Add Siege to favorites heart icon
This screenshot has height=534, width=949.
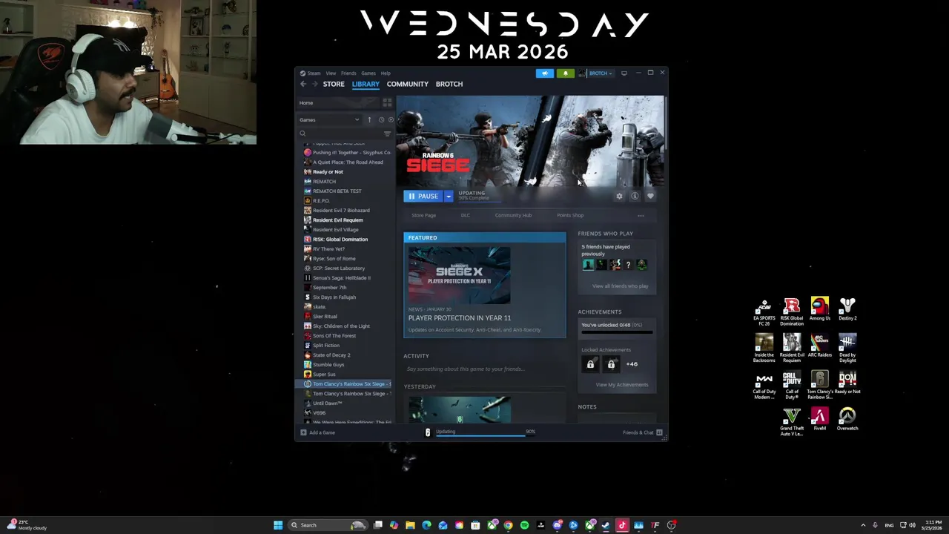coord(650,197)
